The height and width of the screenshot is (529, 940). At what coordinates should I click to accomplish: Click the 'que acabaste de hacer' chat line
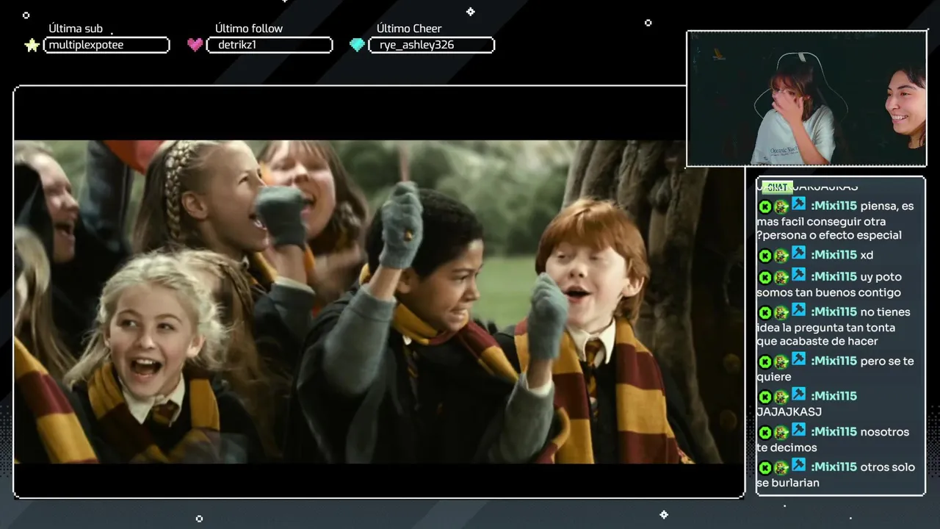coord(817,342)
